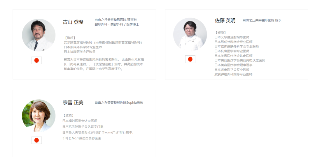Screen dimensions: 315x157
Task: Click the line 整形外科・美容外科 / 医学博士
Action: (117, 24)
